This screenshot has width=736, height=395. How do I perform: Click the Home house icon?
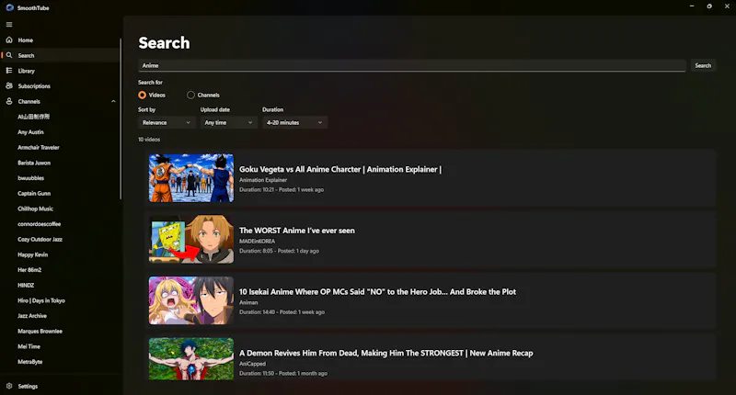(9, 39)
